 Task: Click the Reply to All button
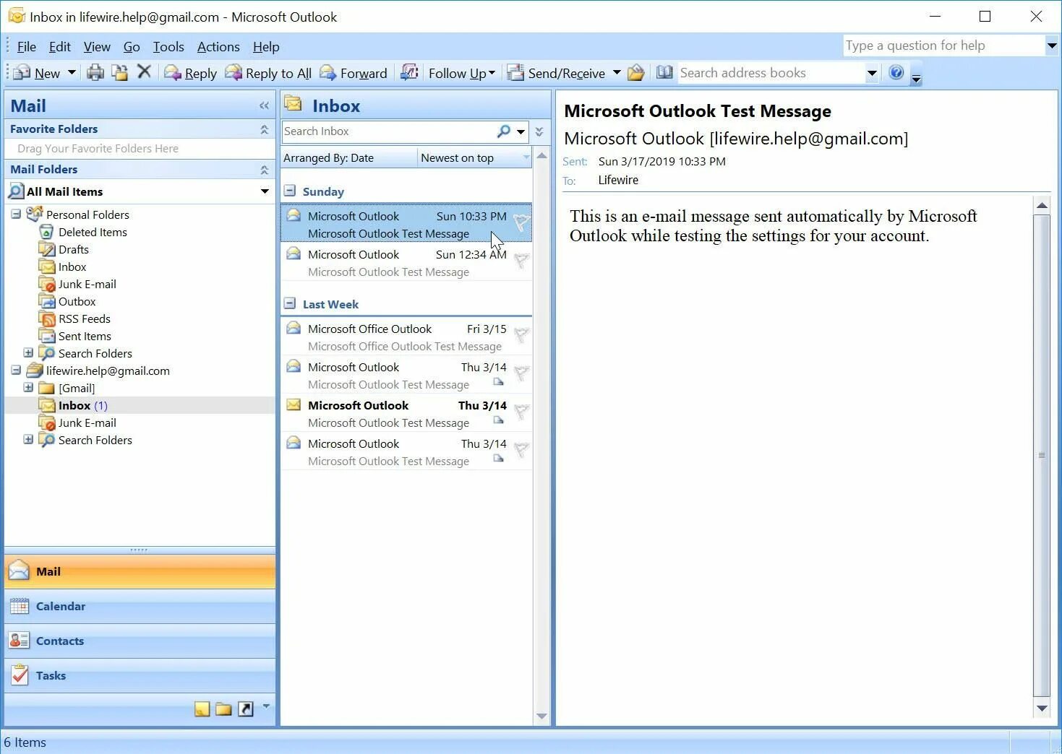coord(268,72)
